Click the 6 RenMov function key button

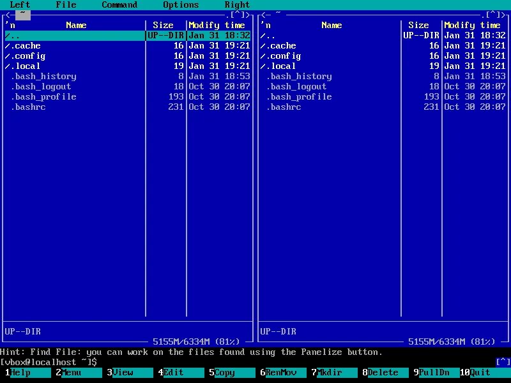(x=284, y=372)
